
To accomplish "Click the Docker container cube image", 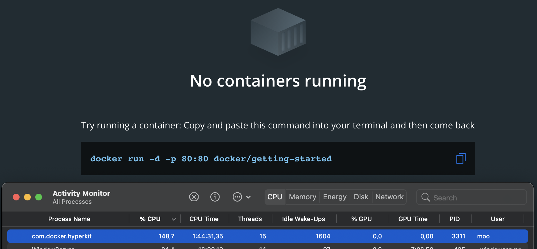I will (x=278, y=32).
